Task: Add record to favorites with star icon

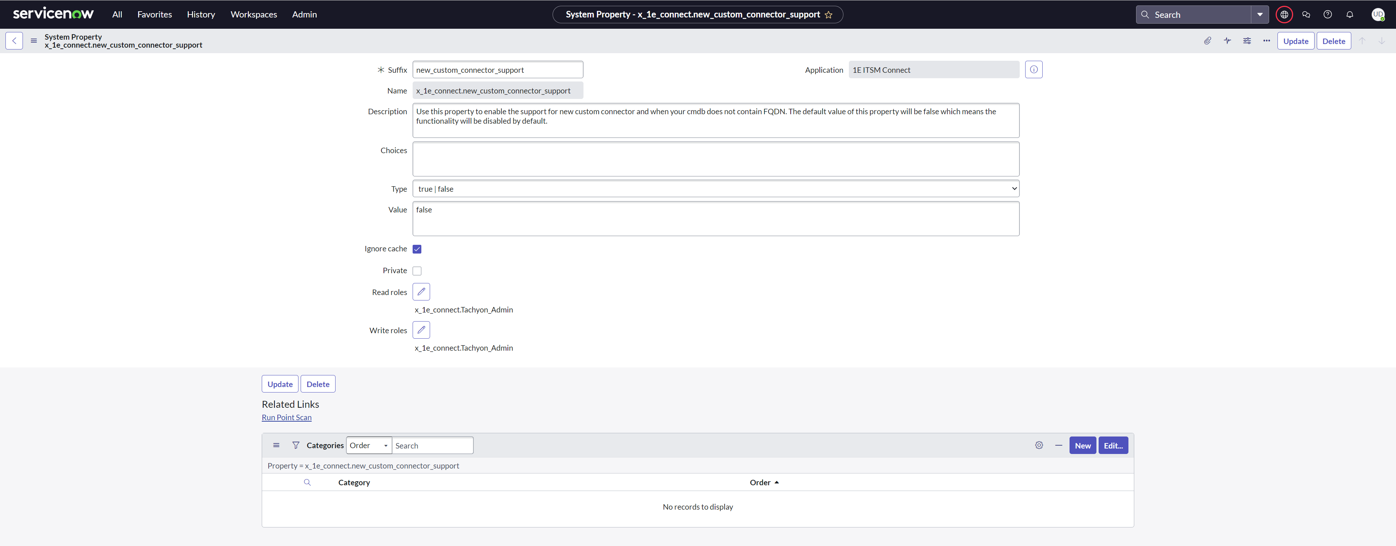Action: pos(828,15)
